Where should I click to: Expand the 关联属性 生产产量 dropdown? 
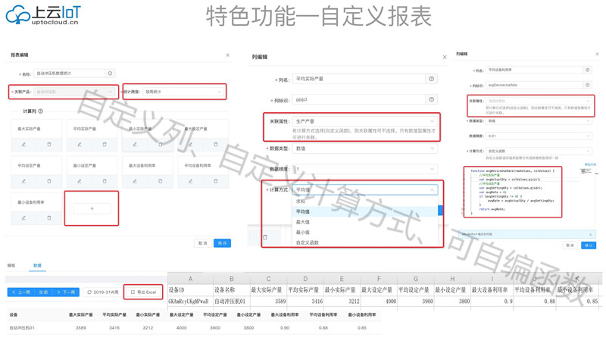364,121
